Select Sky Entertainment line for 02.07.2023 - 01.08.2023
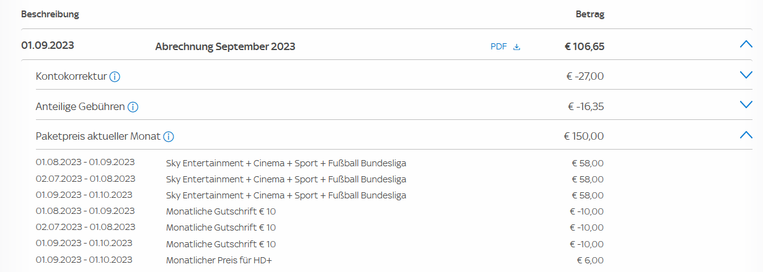This screenshot has width=763, height=272. pos(286,179)
